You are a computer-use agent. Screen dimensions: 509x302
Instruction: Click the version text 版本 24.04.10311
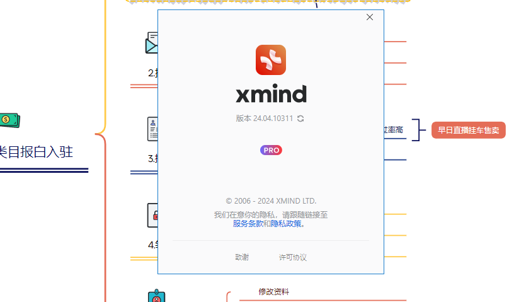point(265,119)
